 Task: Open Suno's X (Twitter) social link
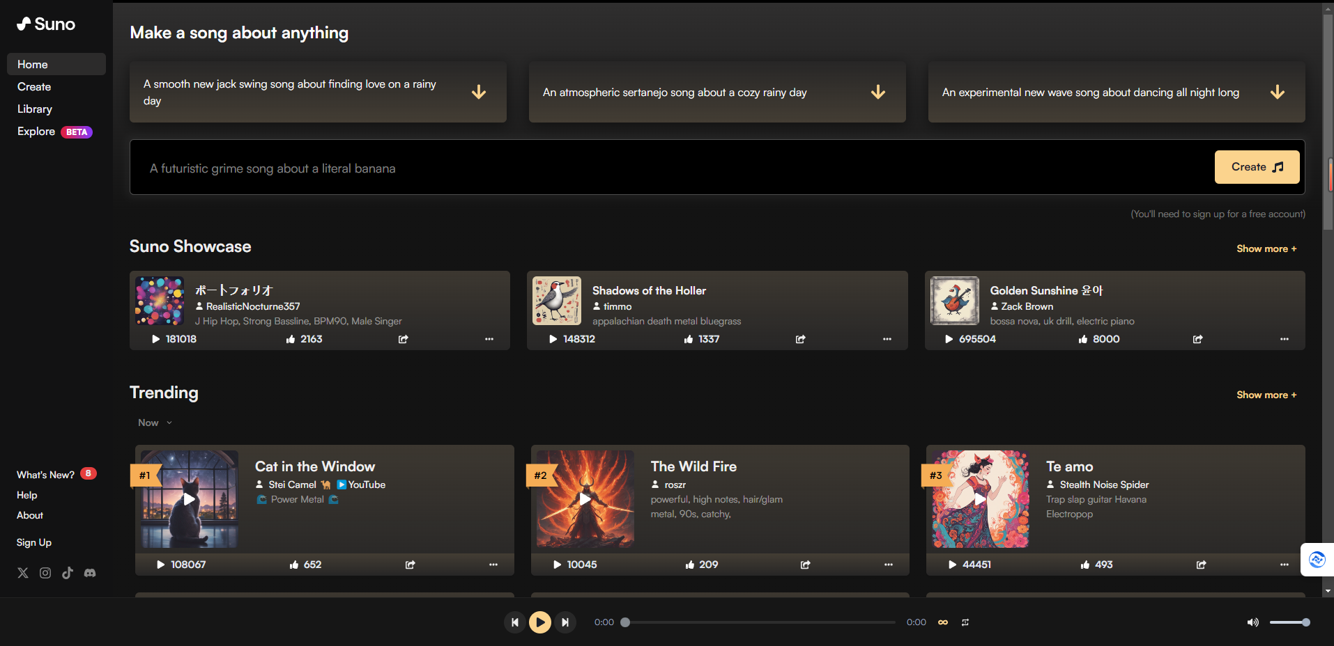[23, 573]
